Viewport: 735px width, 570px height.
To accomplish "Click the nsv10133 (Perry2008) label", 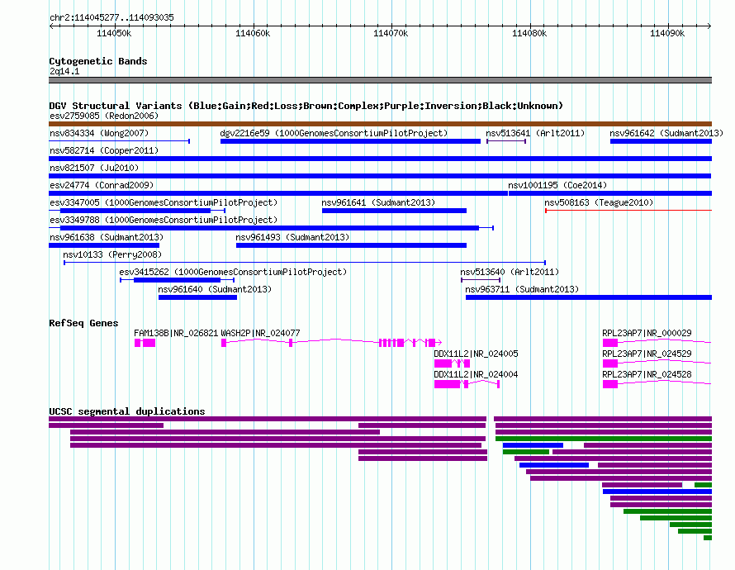I will pyautogui.click(x=112, y=254).
